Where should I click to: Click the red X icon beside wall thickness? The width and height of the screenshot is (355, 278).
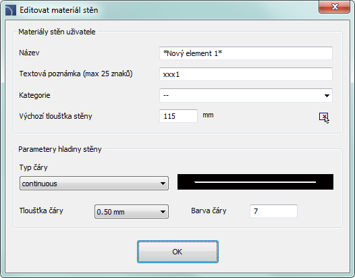[323, 117]
